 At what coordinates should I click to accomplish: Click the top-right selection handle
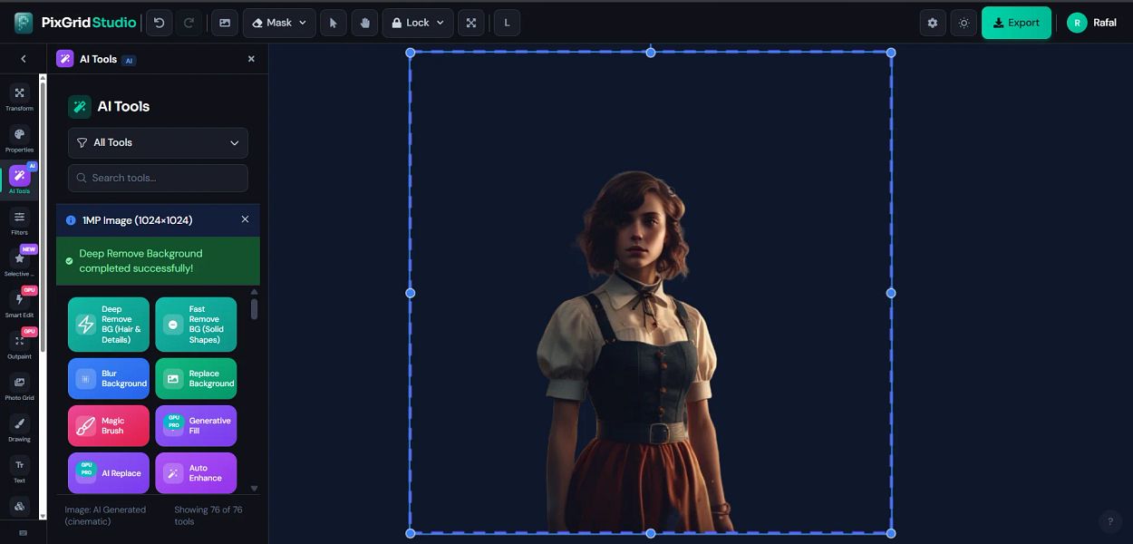891,53
